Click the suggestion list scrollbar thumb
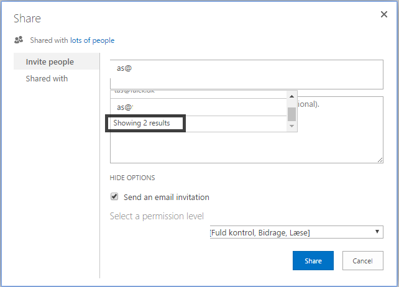 click(291, 114)
